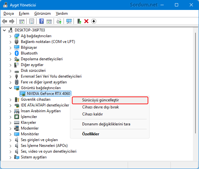Open the Görünüm menu

(42, 13)
